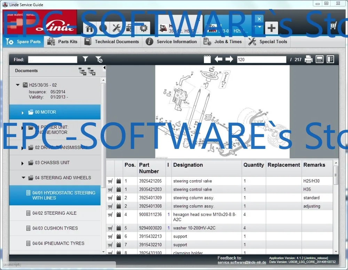
Task: Click the print icon
Action: tap(308, 59)
